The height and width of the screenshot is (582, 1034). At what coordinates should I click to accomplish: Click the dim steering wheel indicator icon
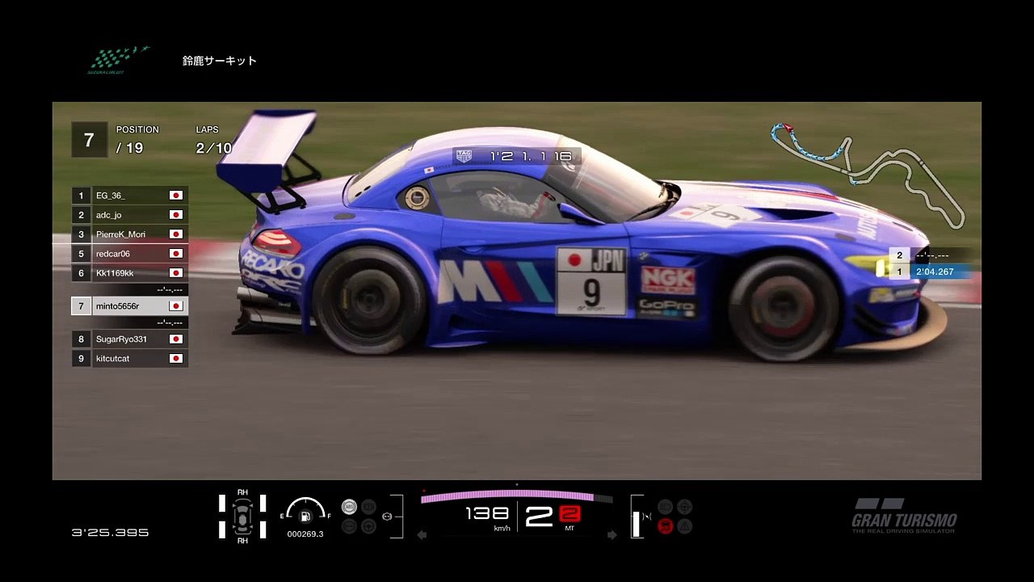(x=368, y=526)
